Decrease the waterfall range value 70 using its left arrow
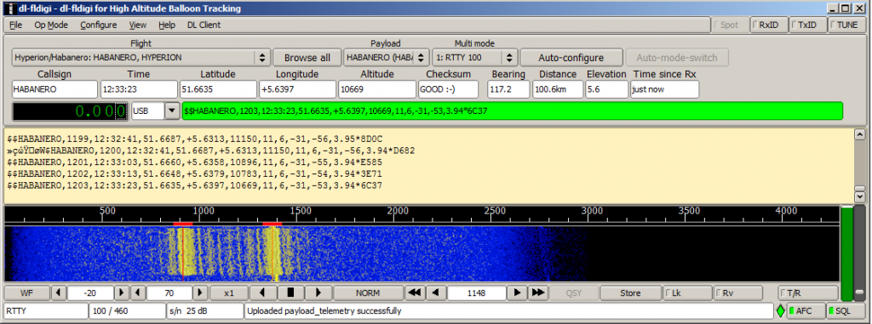Viewport: 872px width, 324px height. (138, 293)
